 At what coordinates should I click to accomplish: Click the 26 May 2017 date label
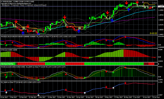[128, 97]
